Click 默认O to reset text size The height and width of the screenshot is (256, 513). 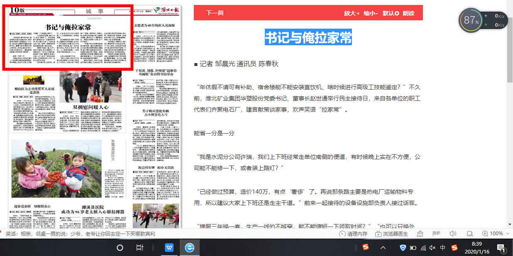(x=391, y=13)
